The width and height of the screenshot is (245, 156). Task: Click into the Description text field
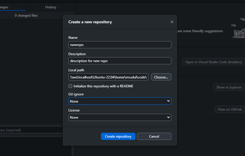pyautogui.click(x=120, y=61)
